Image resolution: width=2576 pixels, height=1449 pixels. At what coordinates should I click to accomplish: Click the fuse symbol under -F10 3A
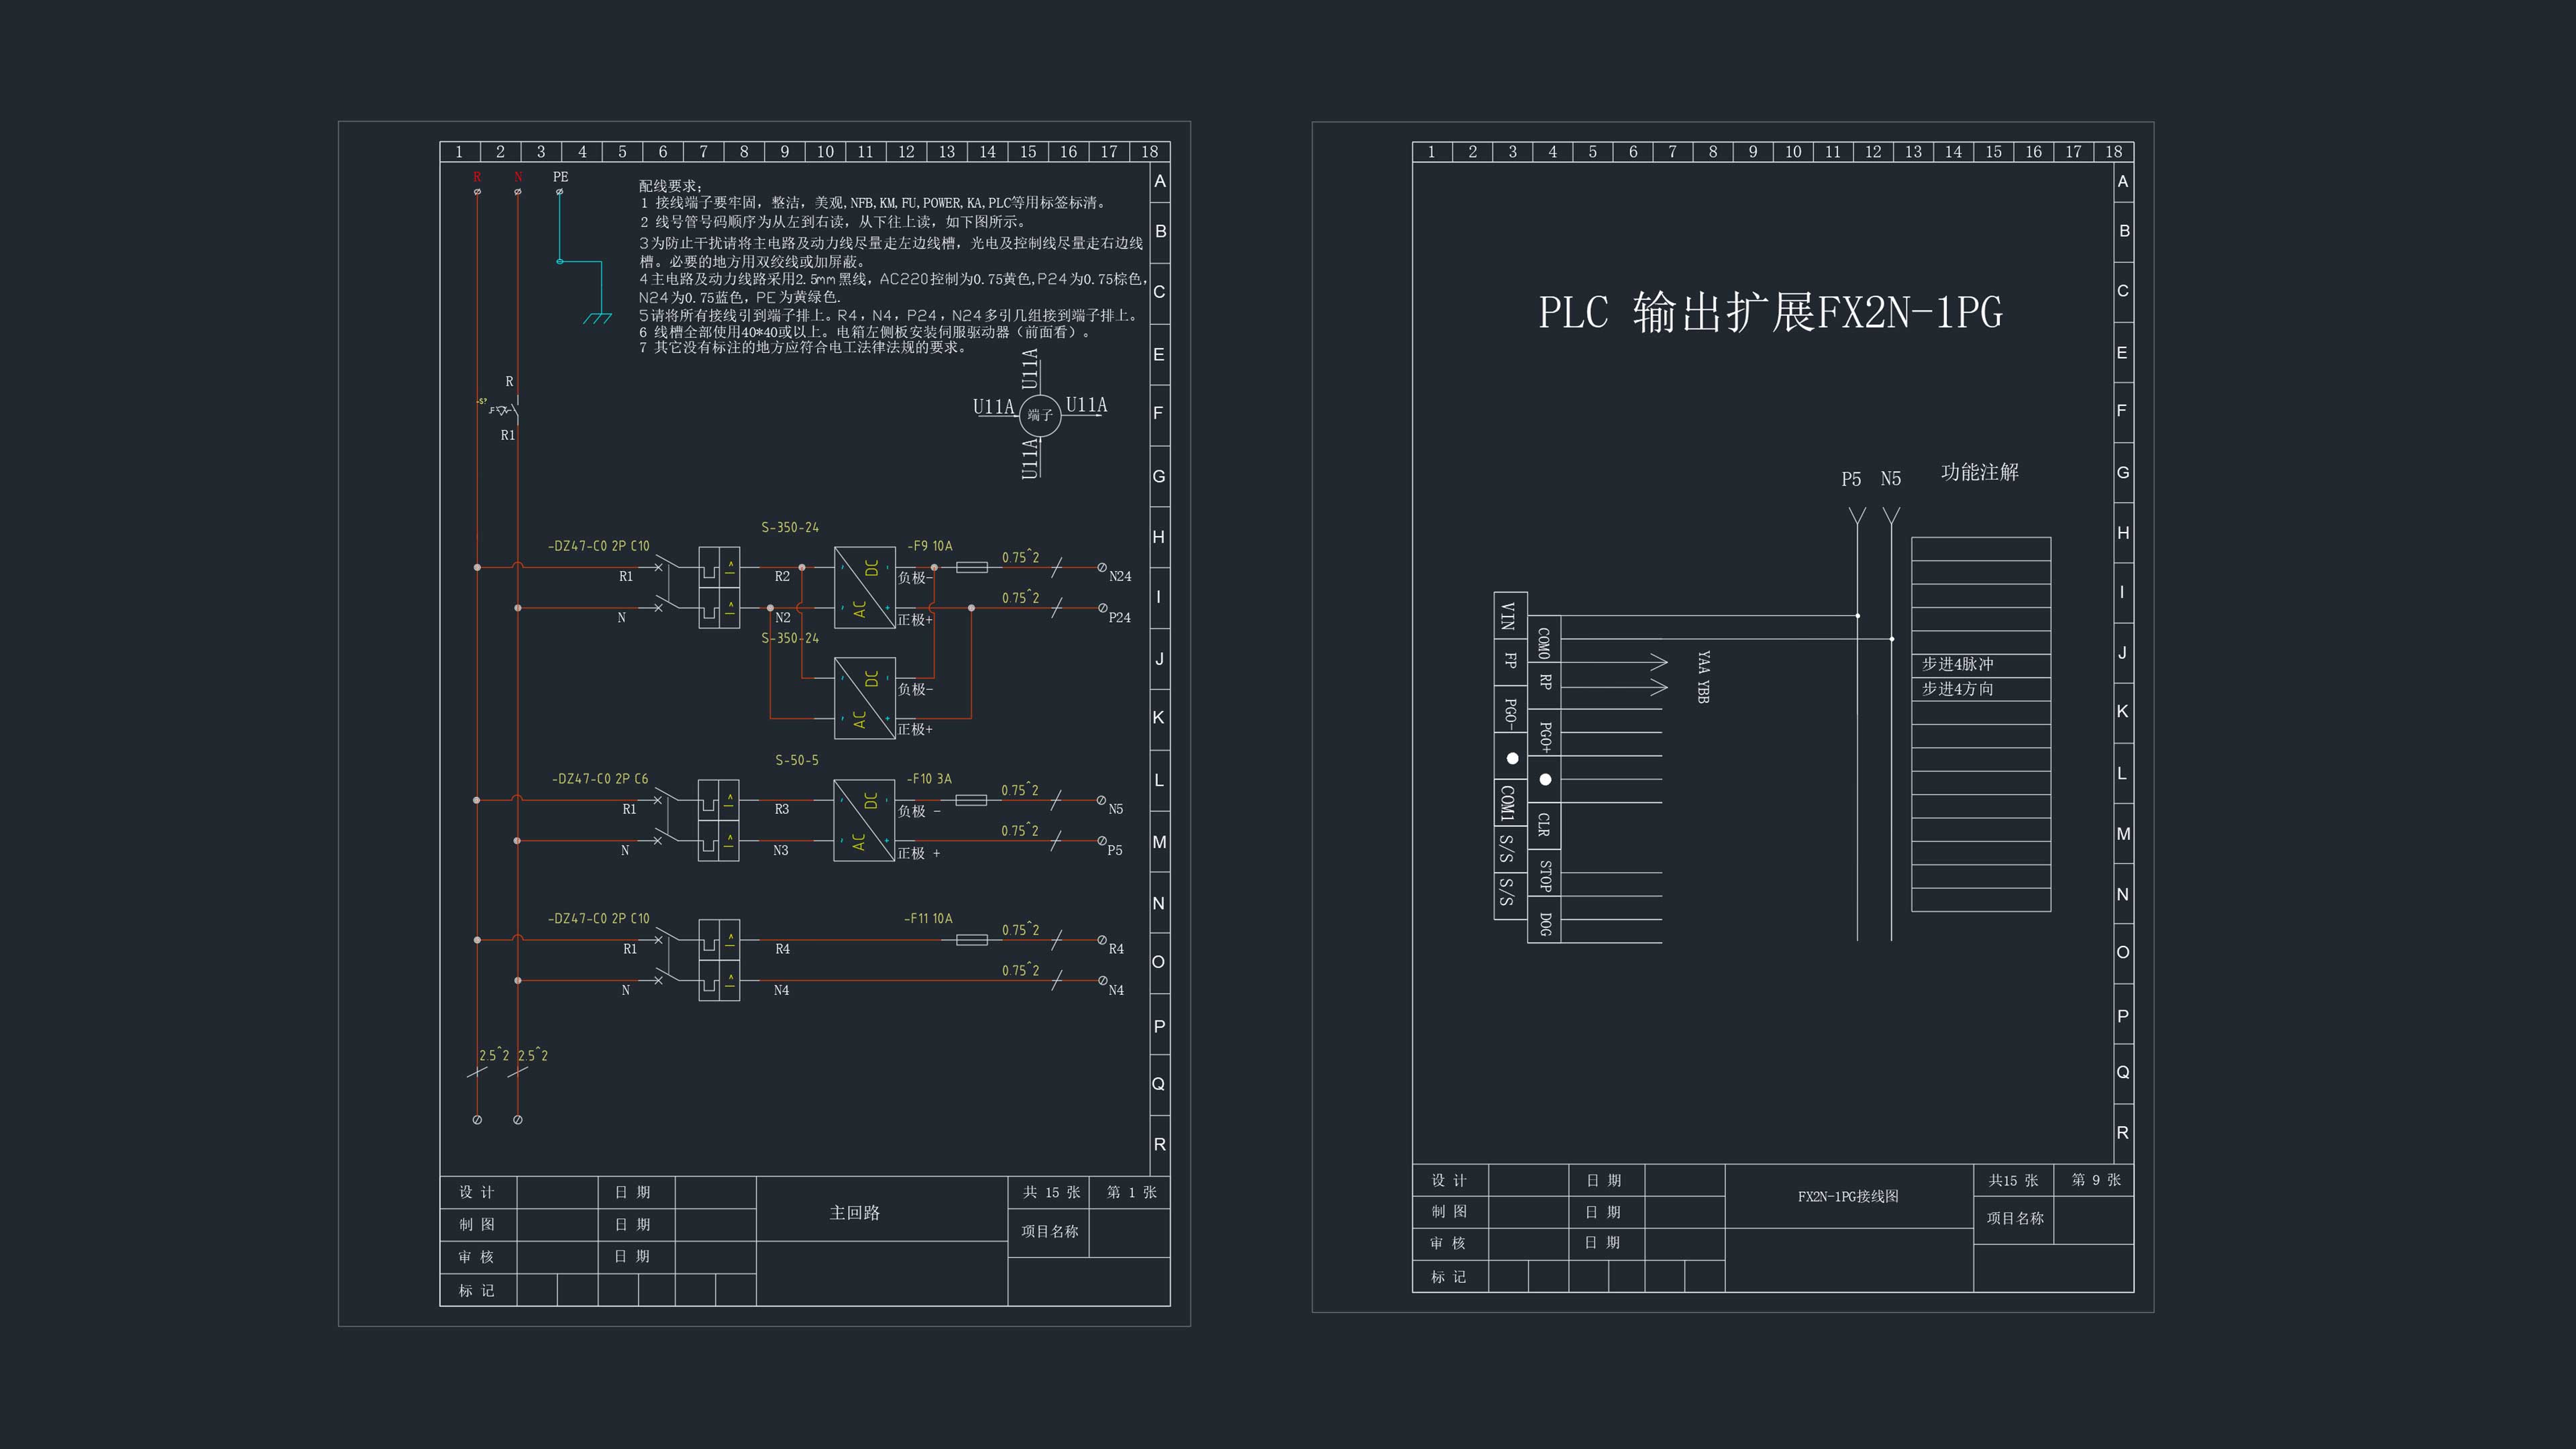(x=971, y=800)
